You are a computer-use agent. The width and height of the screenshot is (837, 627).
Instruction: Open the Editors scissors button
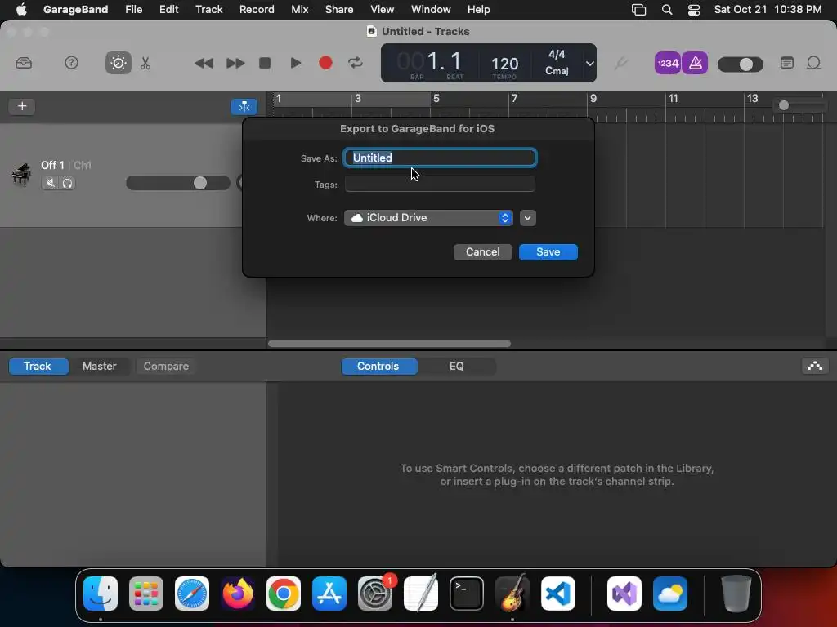click(145, 63)
